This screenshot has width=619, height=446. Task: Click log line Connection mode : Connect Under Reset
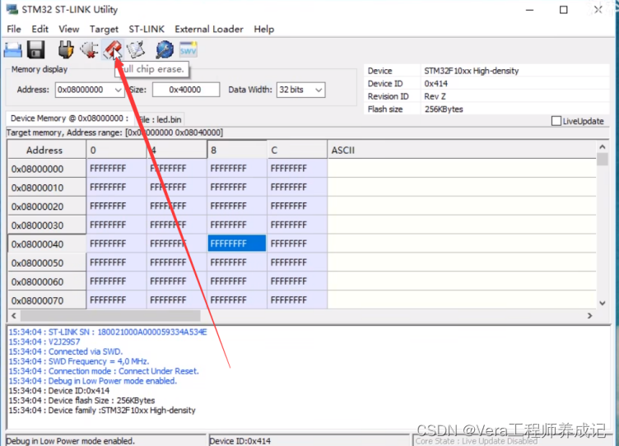pos(104,371)
